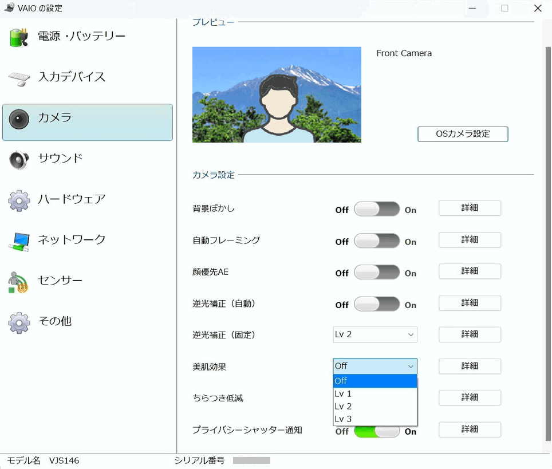Image resolution: width=552 pixels, height=469 pixels.
Task: Click the camera preview image
Action: 277,94
